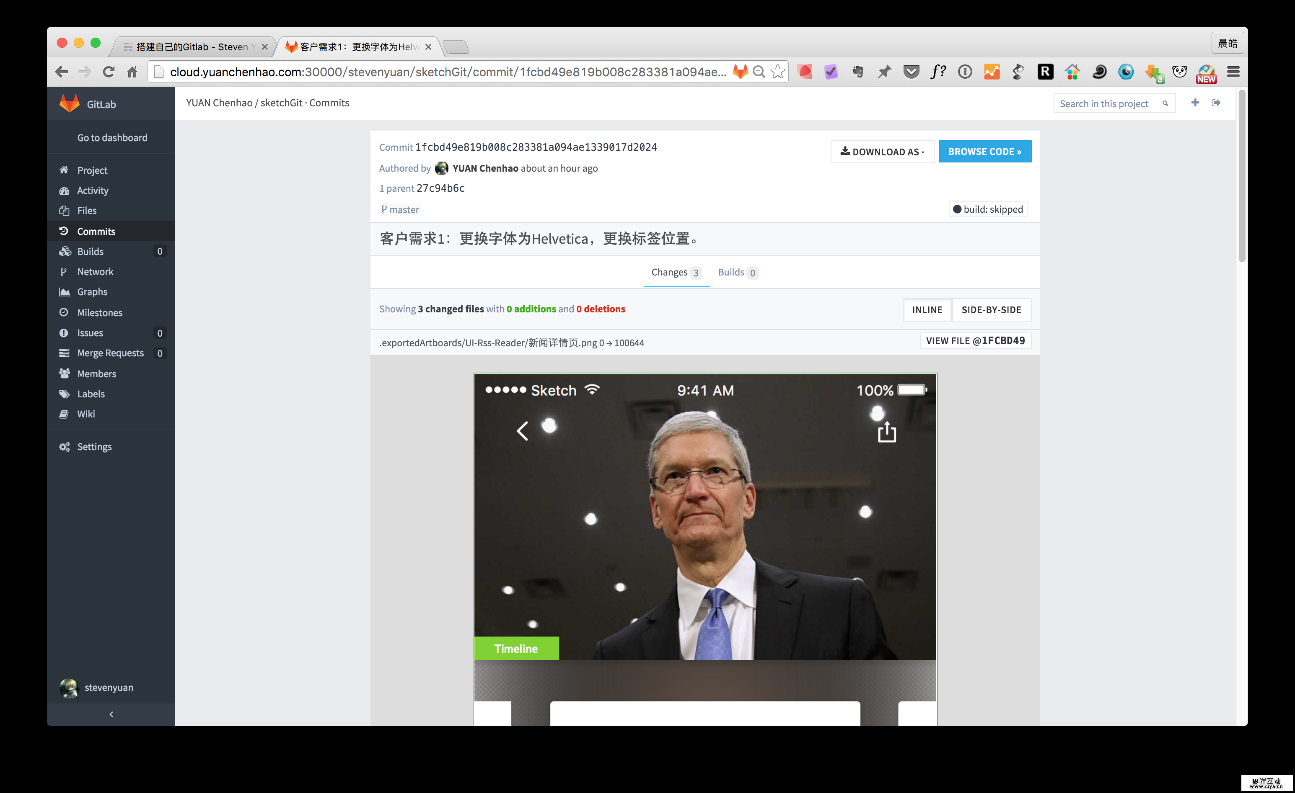Viewport: 1295px width, 793px height.
Task: Click the browser home icon
Action: [x=132, y=72]
